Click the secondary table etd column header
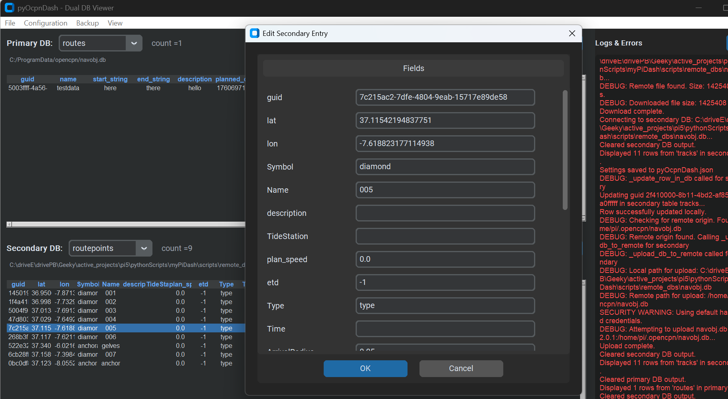This screenshot has width=728, height=399. pos(204,284)
